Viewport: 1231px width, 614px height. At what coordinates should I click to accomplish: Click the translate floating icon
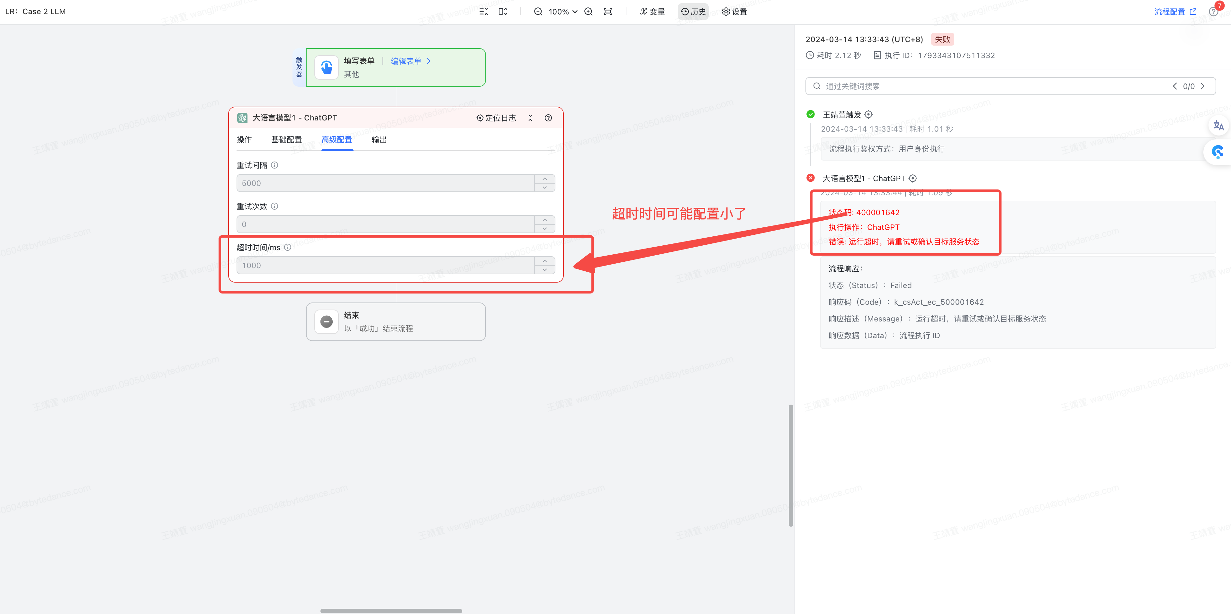pos(1218,126)
